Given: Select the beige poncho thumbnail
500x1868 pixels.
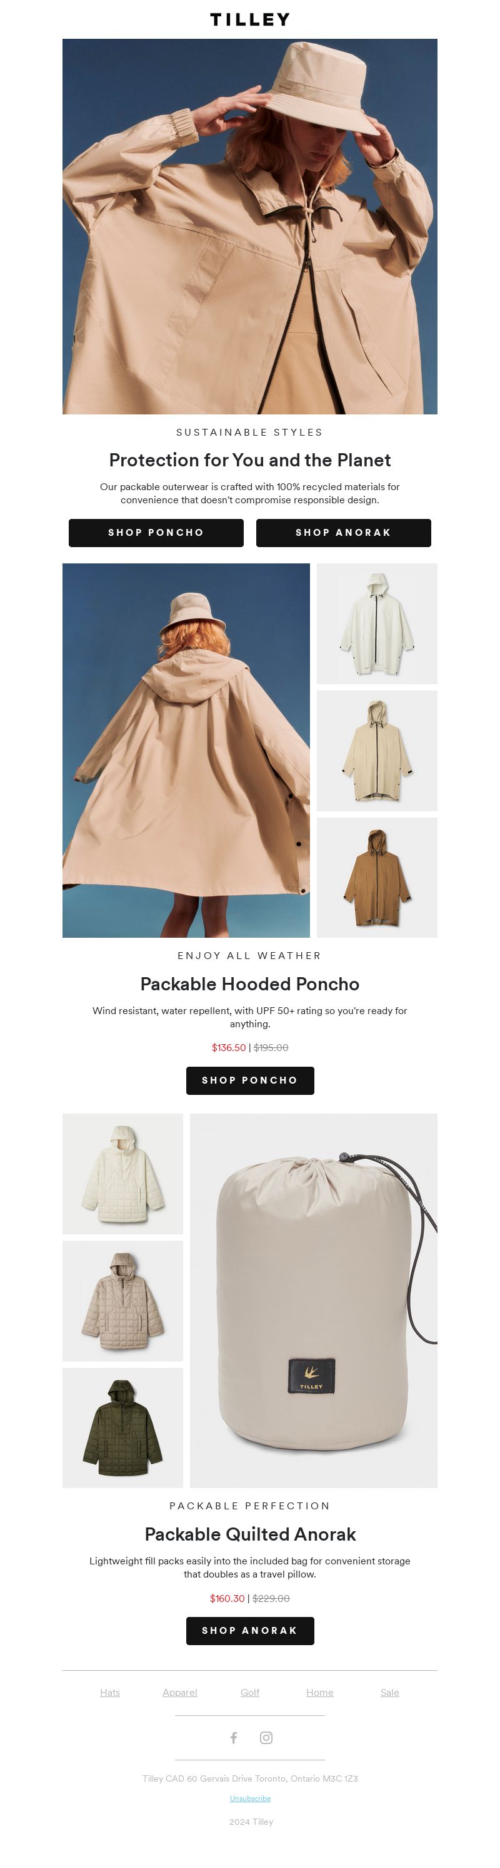Looking at the screenshot, I should point(377,751).
